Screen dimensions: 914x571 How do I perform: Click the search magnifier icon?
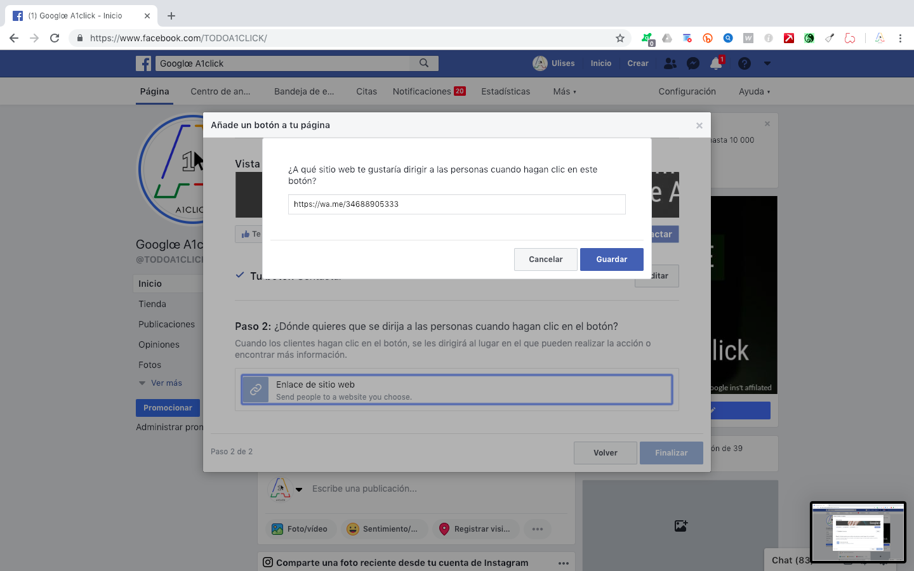tap(424, 63)
